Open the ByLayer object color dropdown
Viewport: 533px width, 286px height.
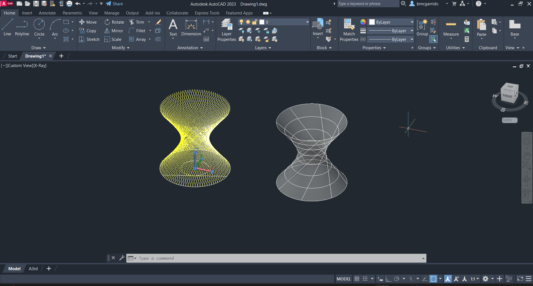(412, 22)
